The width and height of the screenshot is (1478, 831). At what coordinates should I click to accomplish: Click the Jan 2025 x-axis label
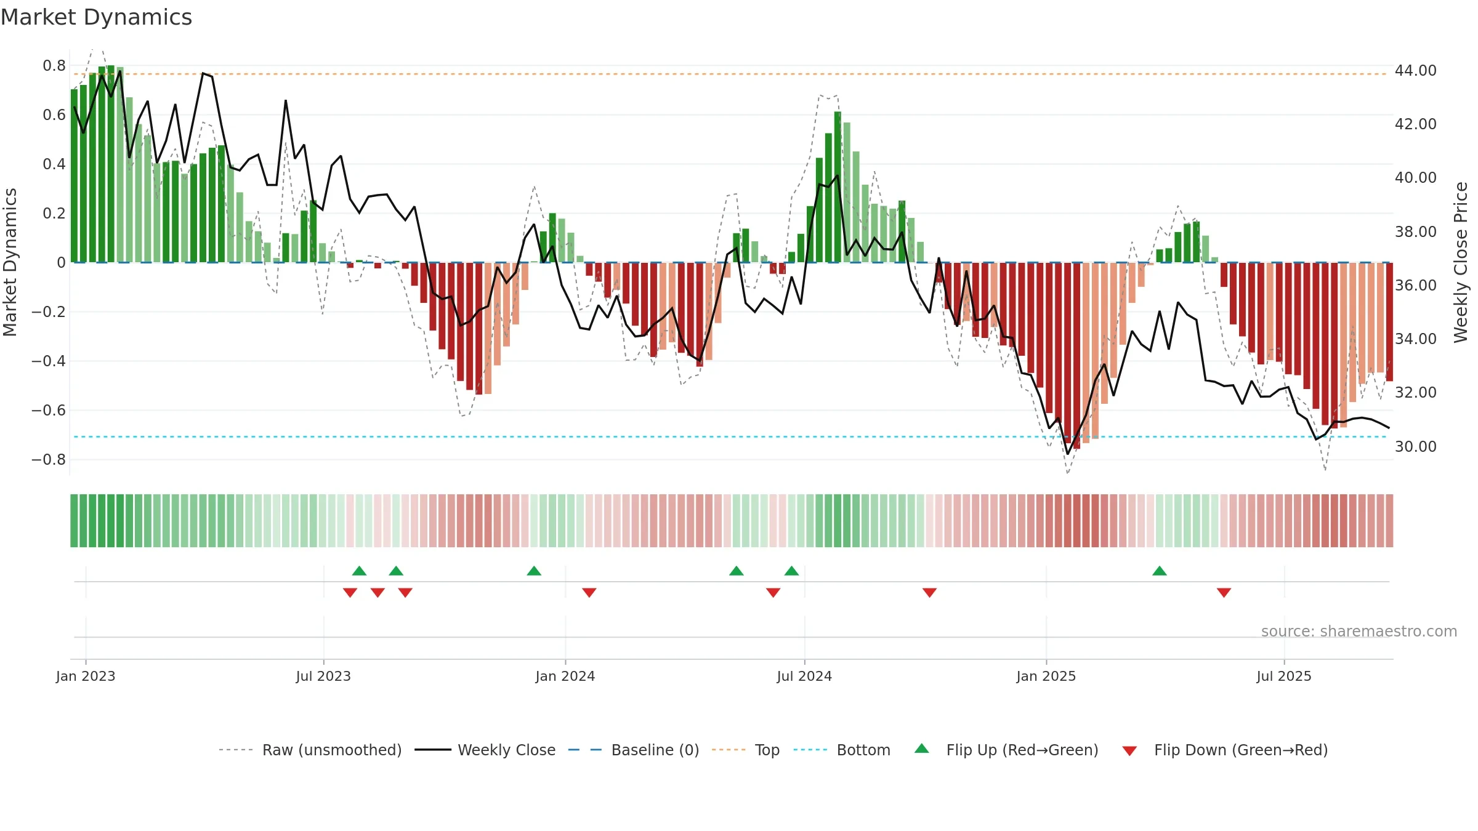(x=1046, y=676)
